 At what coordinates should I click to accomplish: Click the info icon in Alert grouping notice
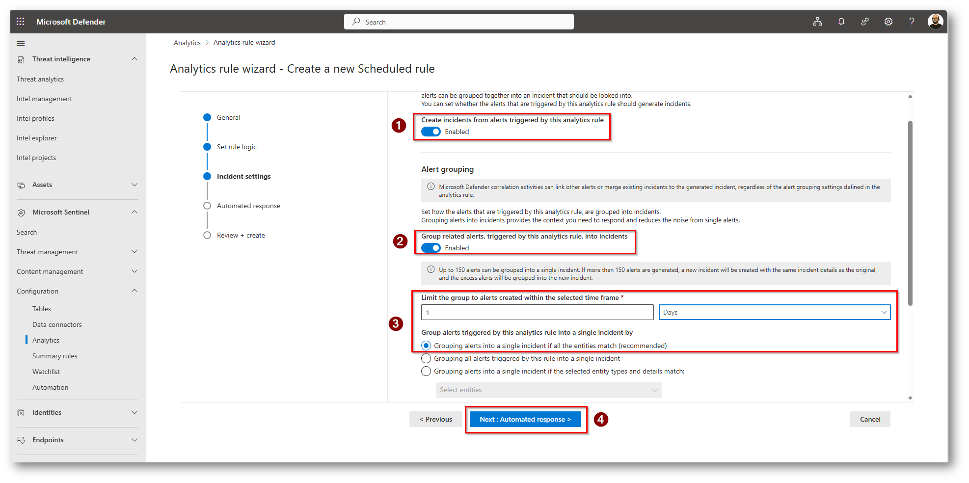[431, 187]
